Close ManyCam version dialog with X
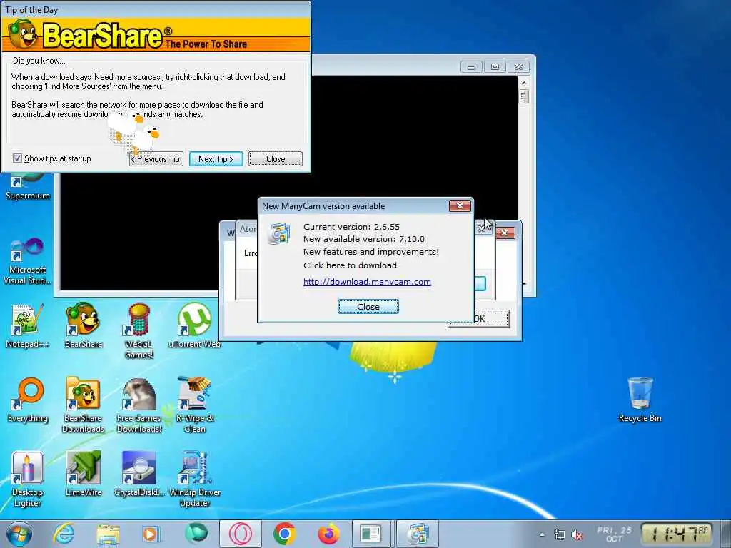 tap(460, 205)
